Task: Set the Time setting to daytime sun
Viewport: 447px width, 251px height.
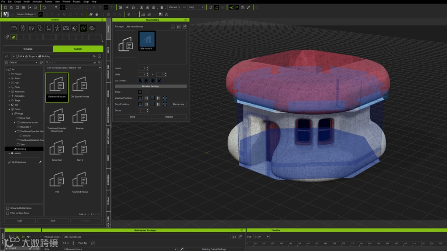Action: pos(140,92)
